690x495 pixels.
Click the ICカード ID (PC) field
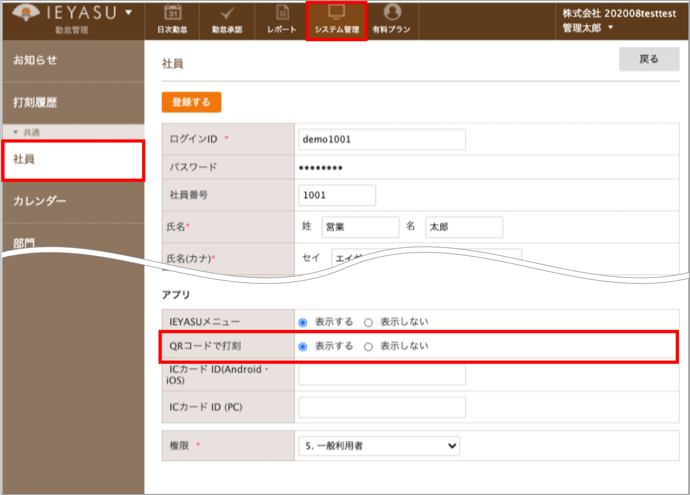coord(382,407)
